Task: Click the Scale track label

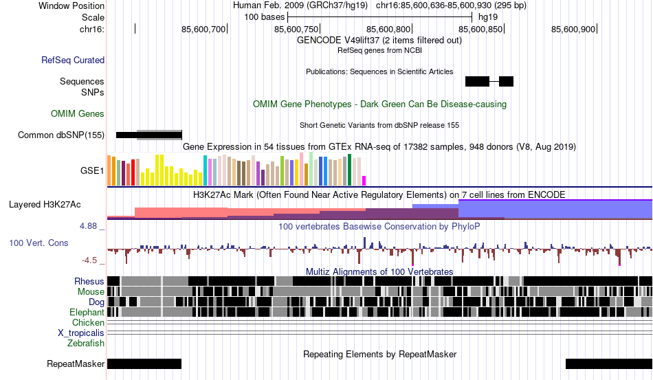Action: [93, 17]
